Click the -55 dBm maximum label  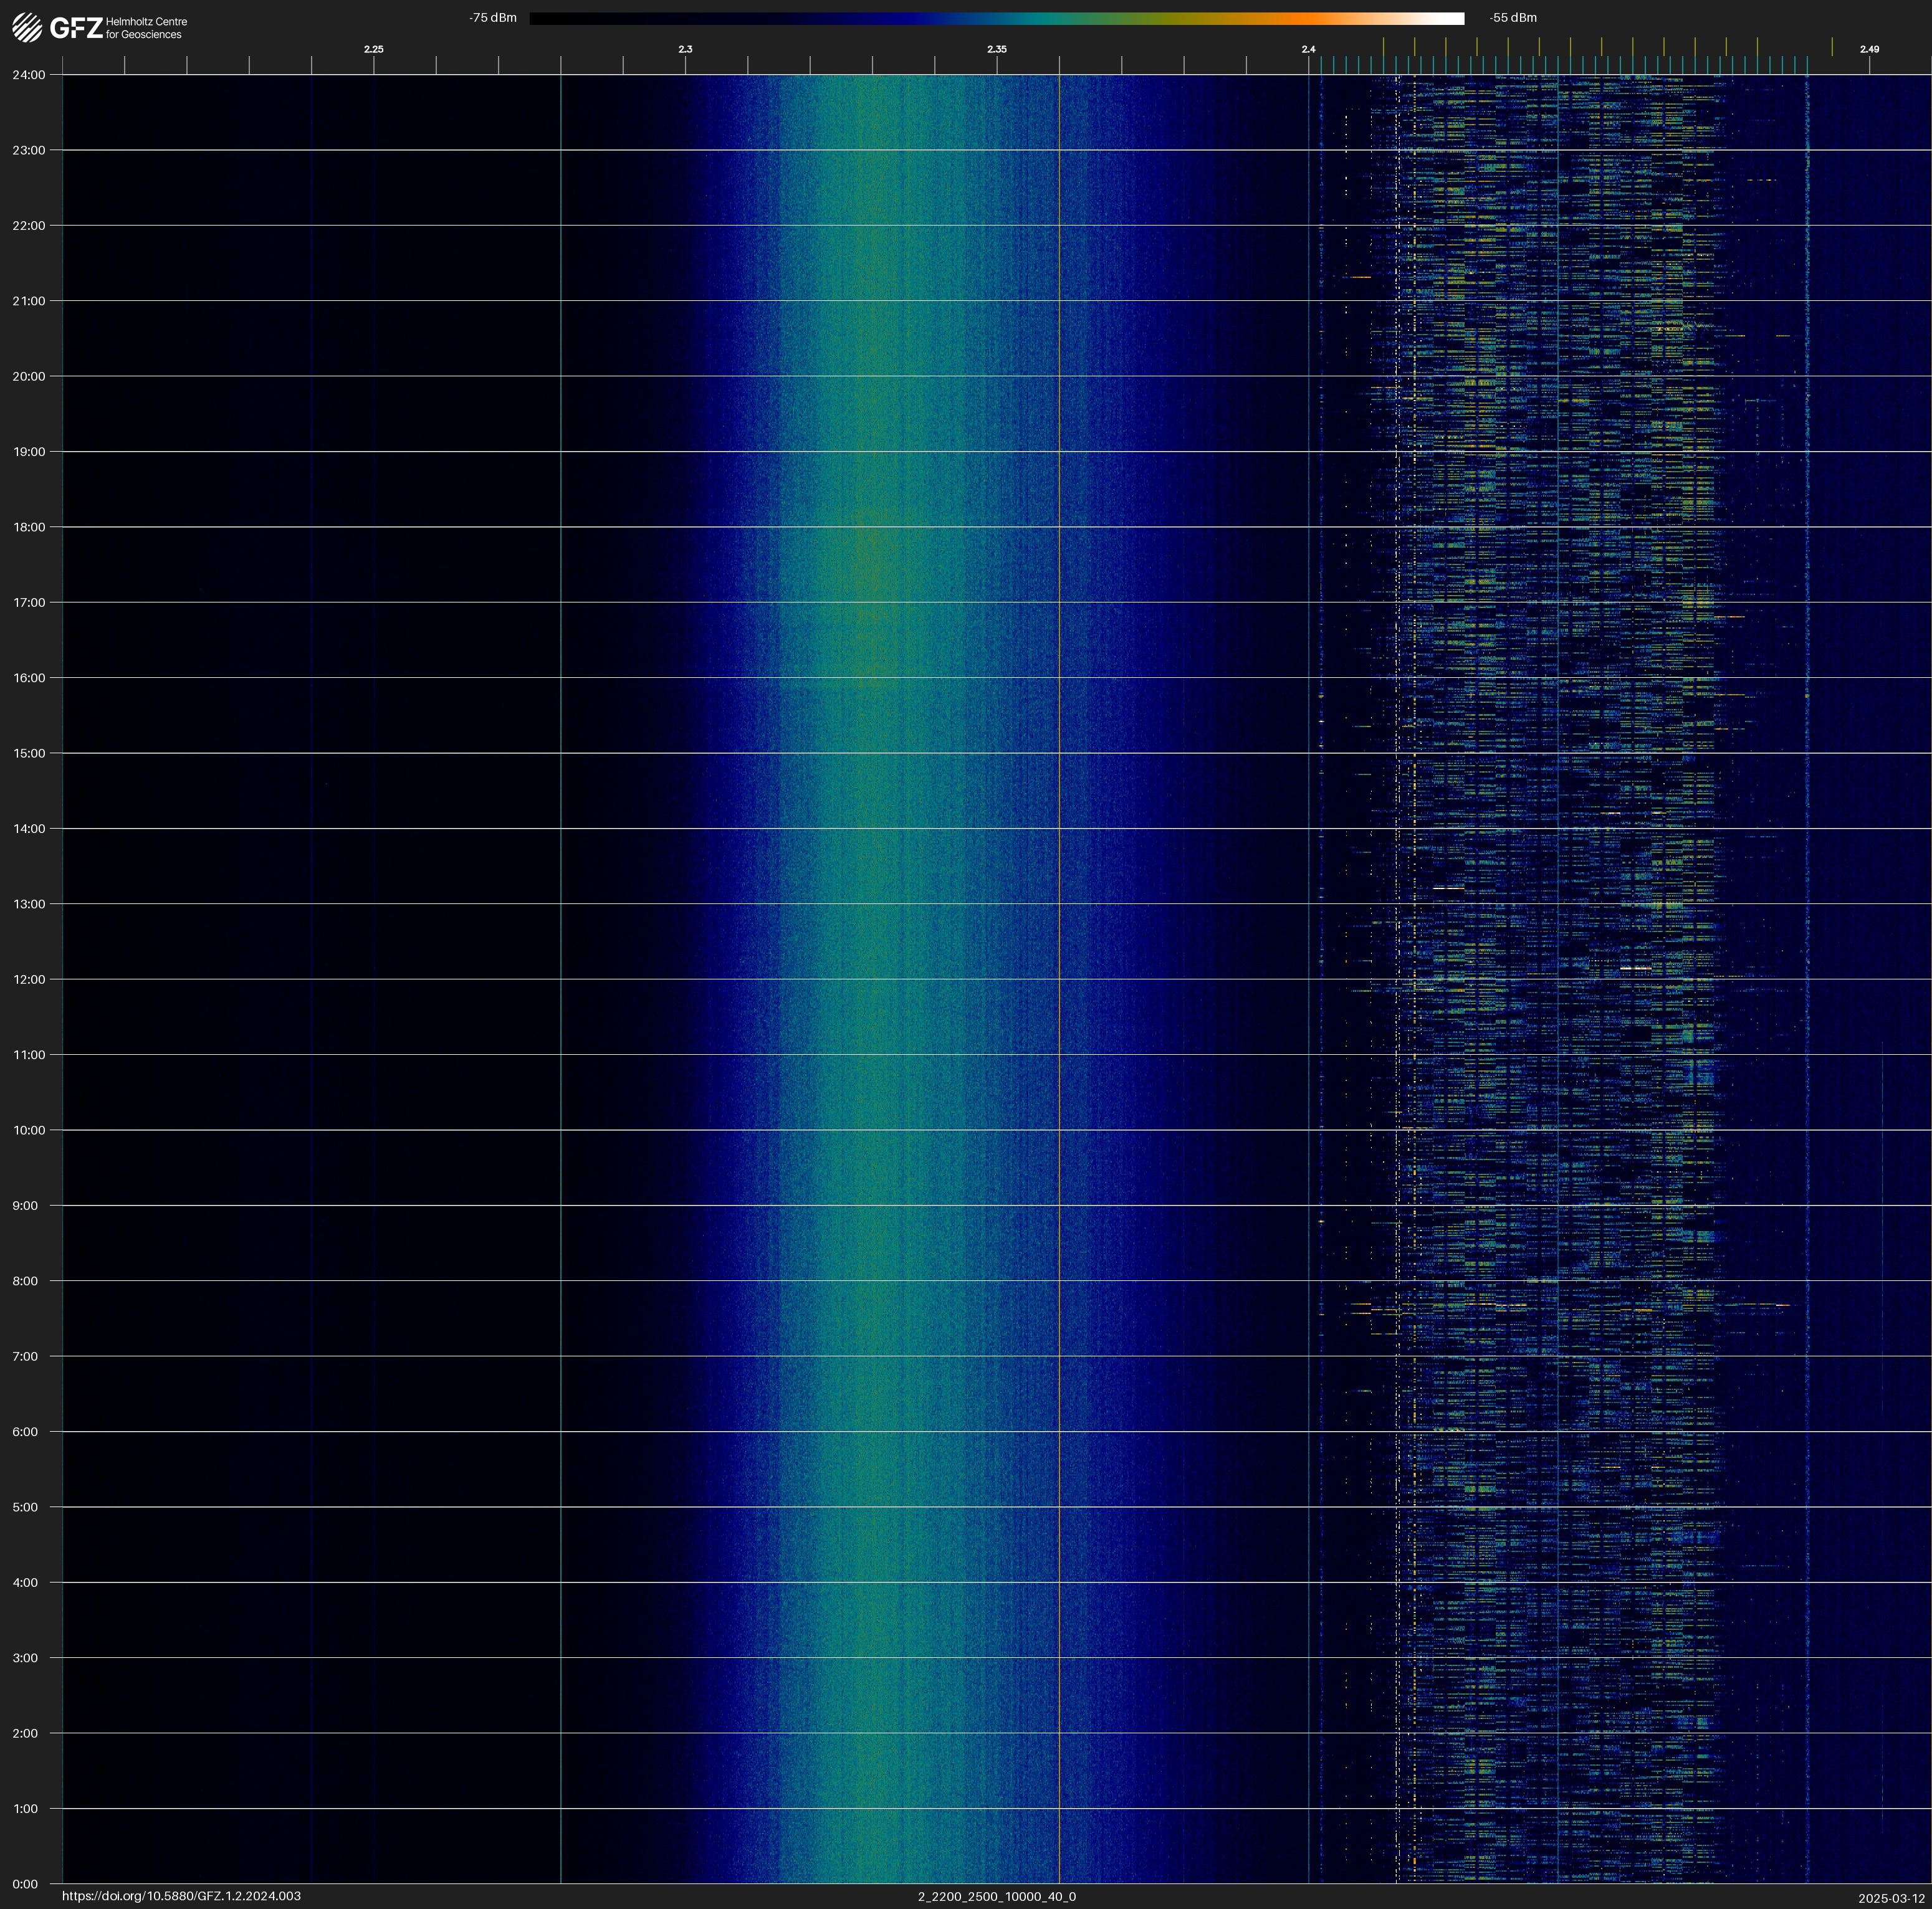pyautogui.click(x=1512, y=18)
